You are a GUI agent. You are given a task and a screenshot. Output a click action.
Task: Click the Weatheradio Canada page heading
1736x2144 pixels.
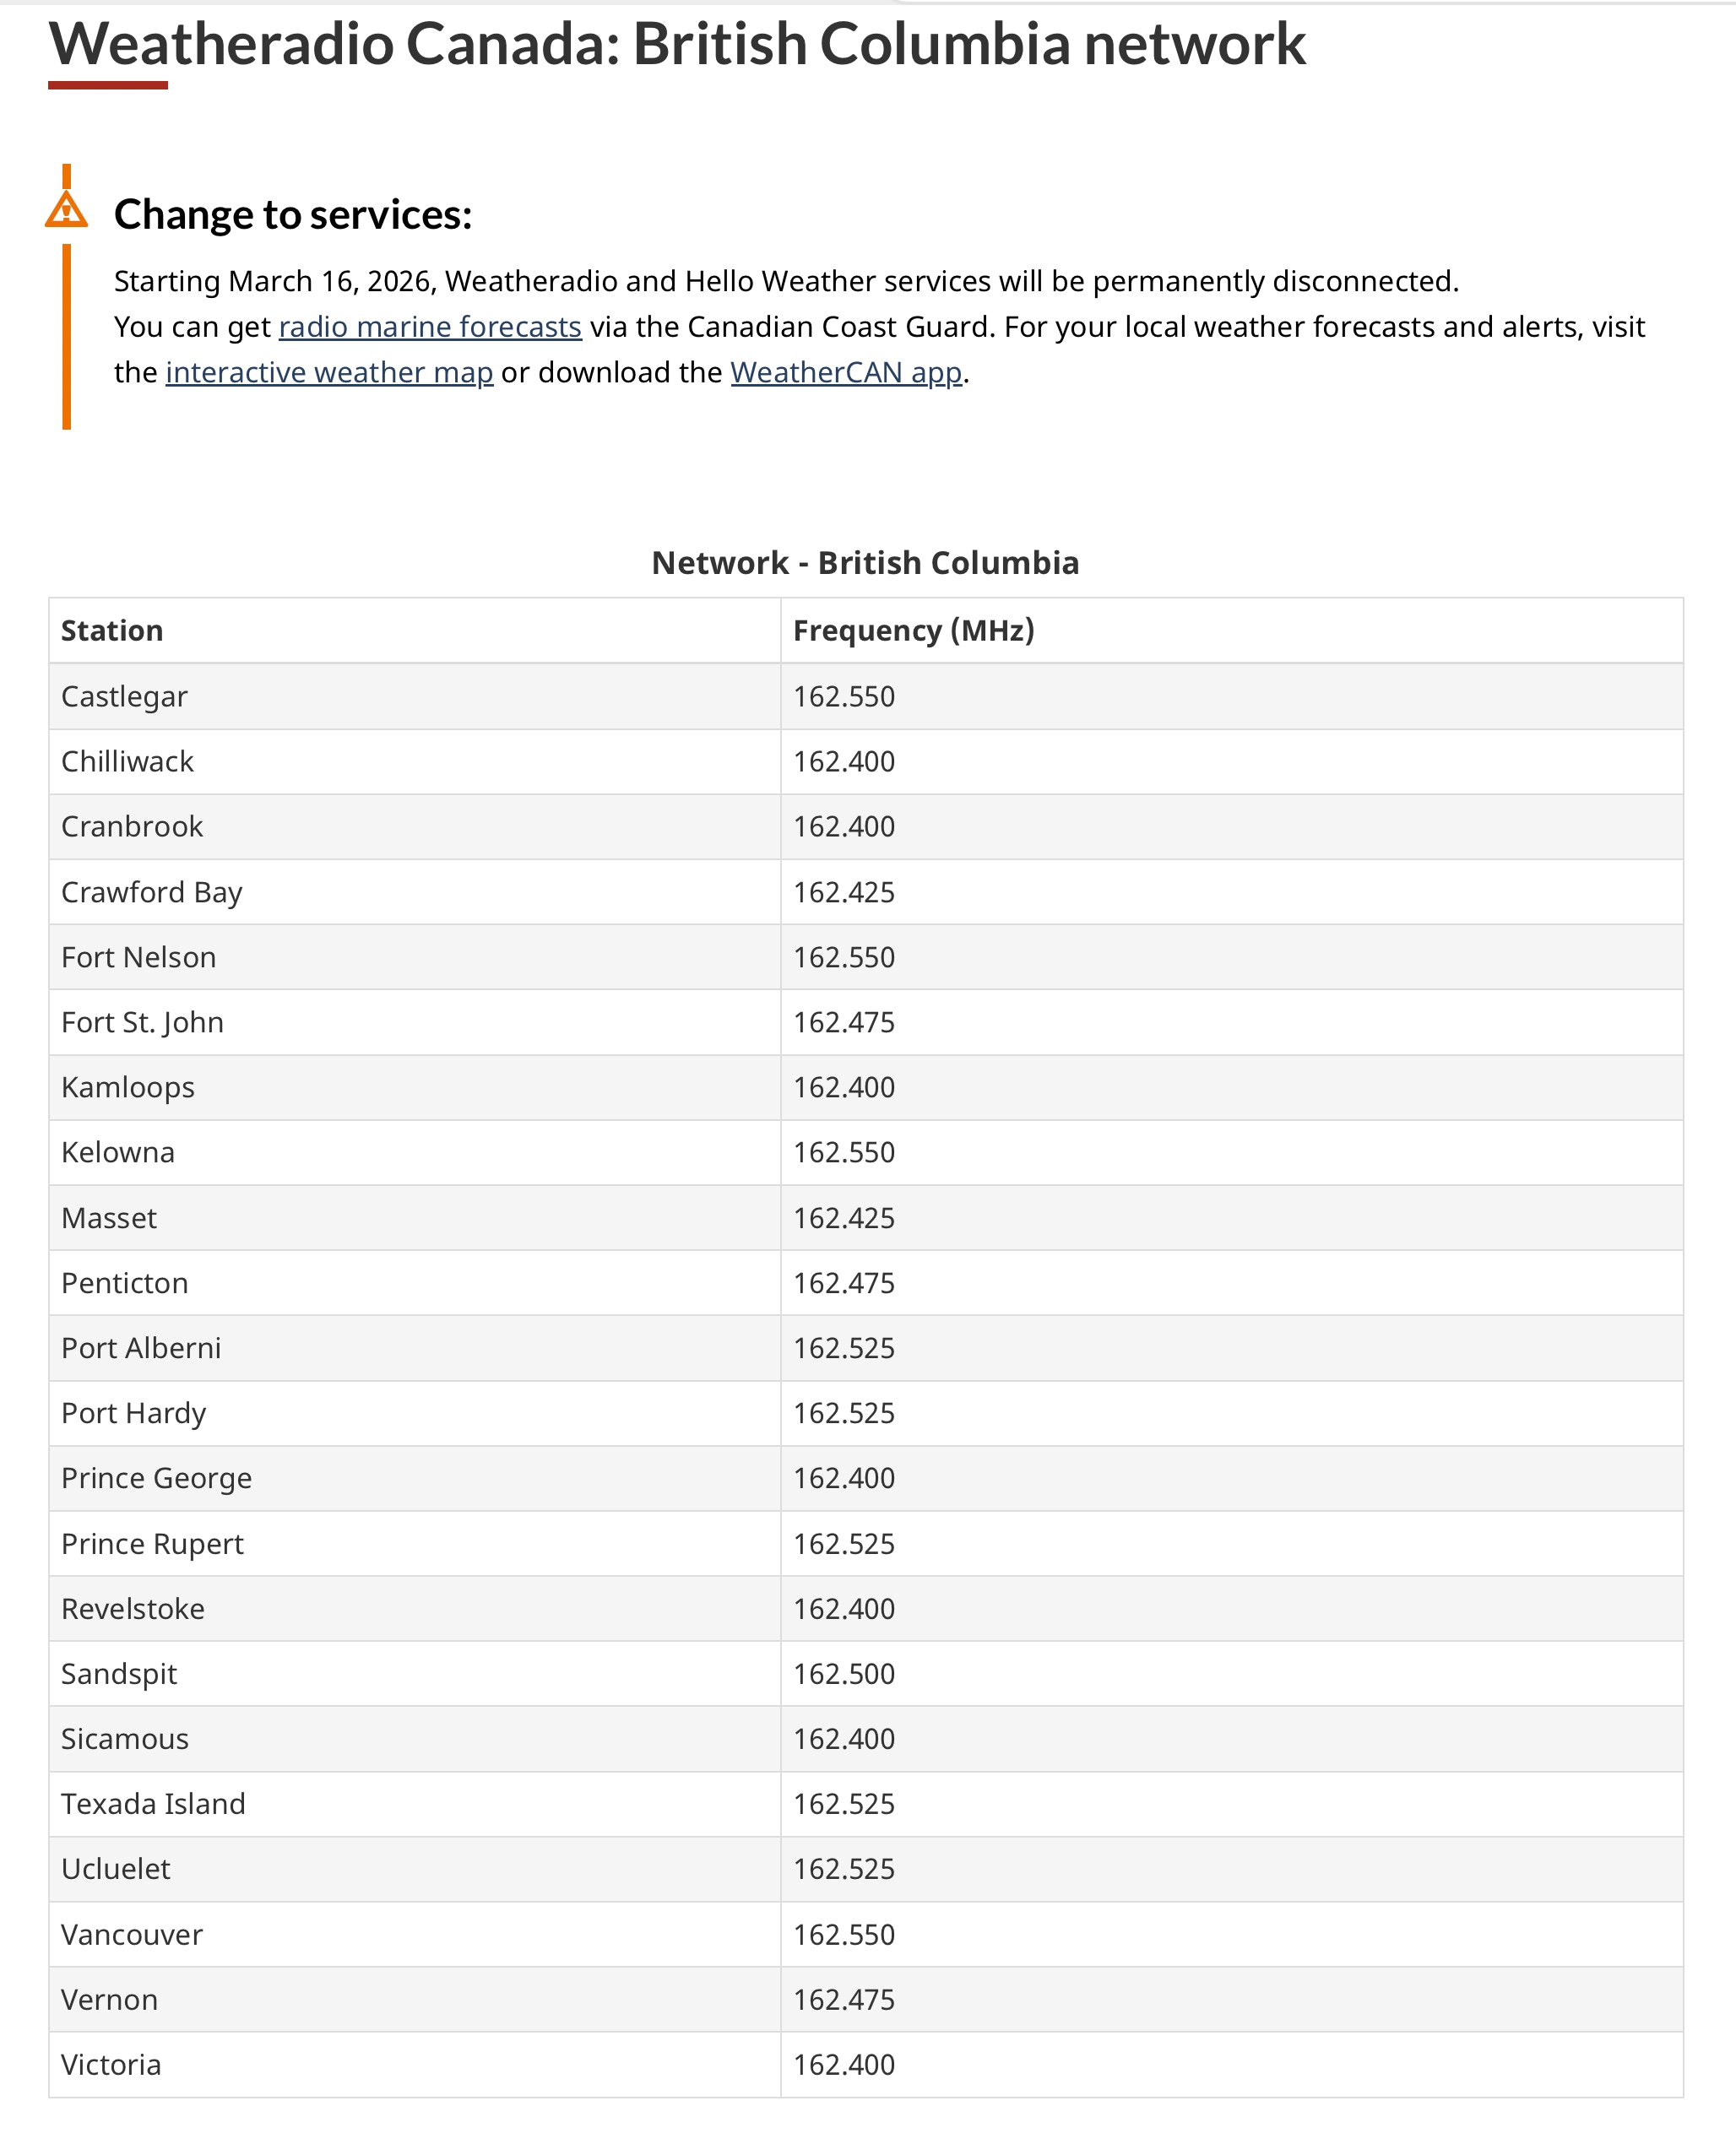[x=677, y=44]
